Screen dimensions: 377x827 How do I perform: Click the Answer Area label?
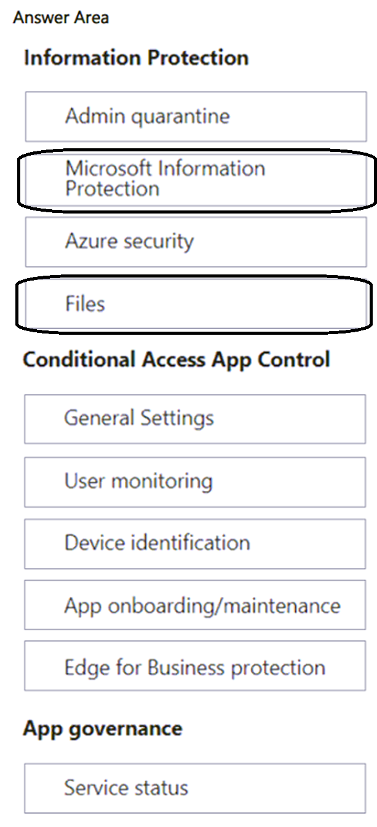pyautogui.click(x=61, y=17)
